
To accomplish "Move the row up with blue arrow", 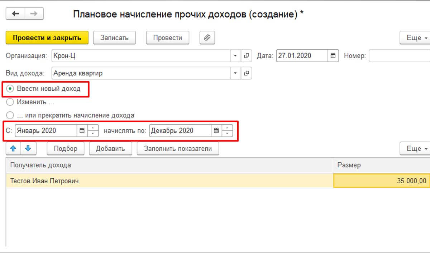I will click(13, 149).
